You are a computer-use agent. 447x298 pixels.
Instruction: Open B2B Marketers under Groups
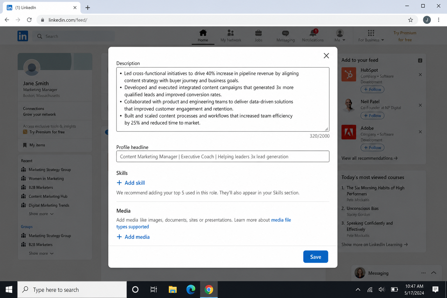coord(37,245)
